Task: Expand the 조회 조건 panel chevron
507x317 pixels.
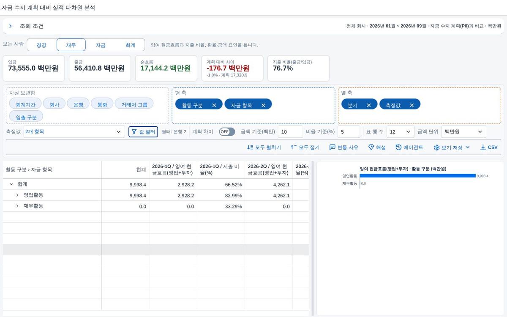Action: [11, 26]
